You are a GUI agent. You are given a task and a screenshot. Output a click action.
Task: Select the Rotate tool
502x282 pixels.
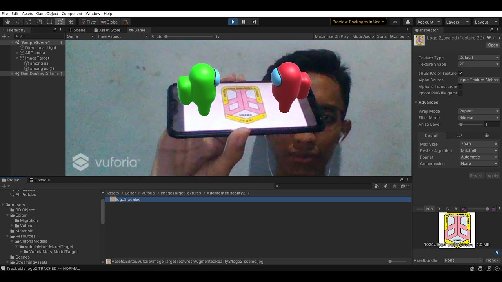[x=29, y=22]
